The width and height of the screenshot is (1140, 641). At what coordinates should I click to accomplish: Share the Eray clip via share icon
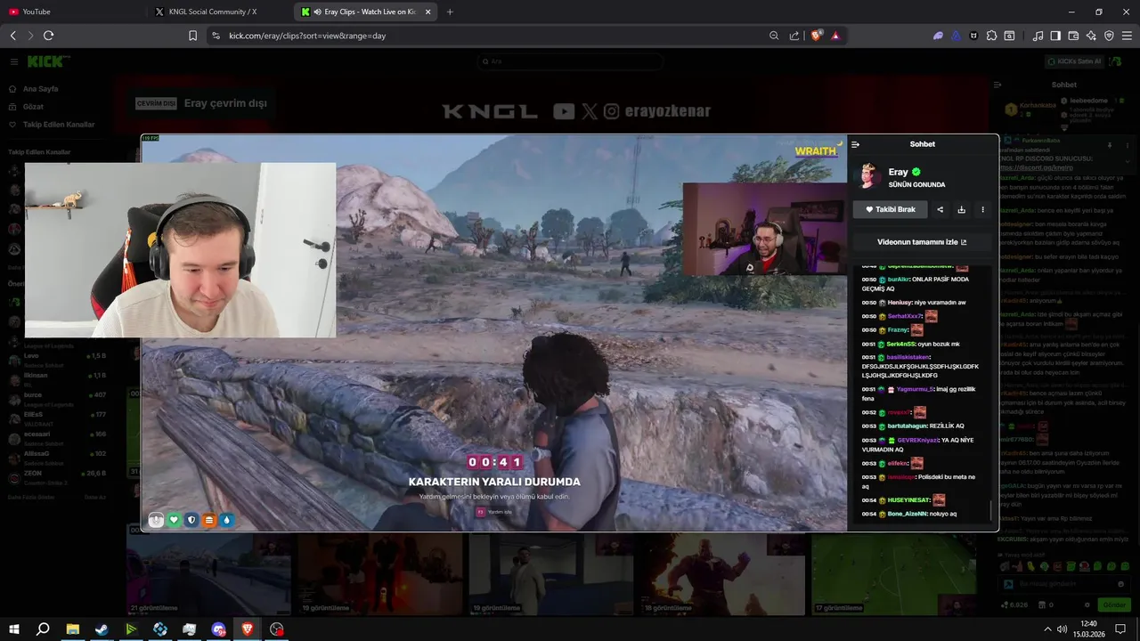pos(940,209)
